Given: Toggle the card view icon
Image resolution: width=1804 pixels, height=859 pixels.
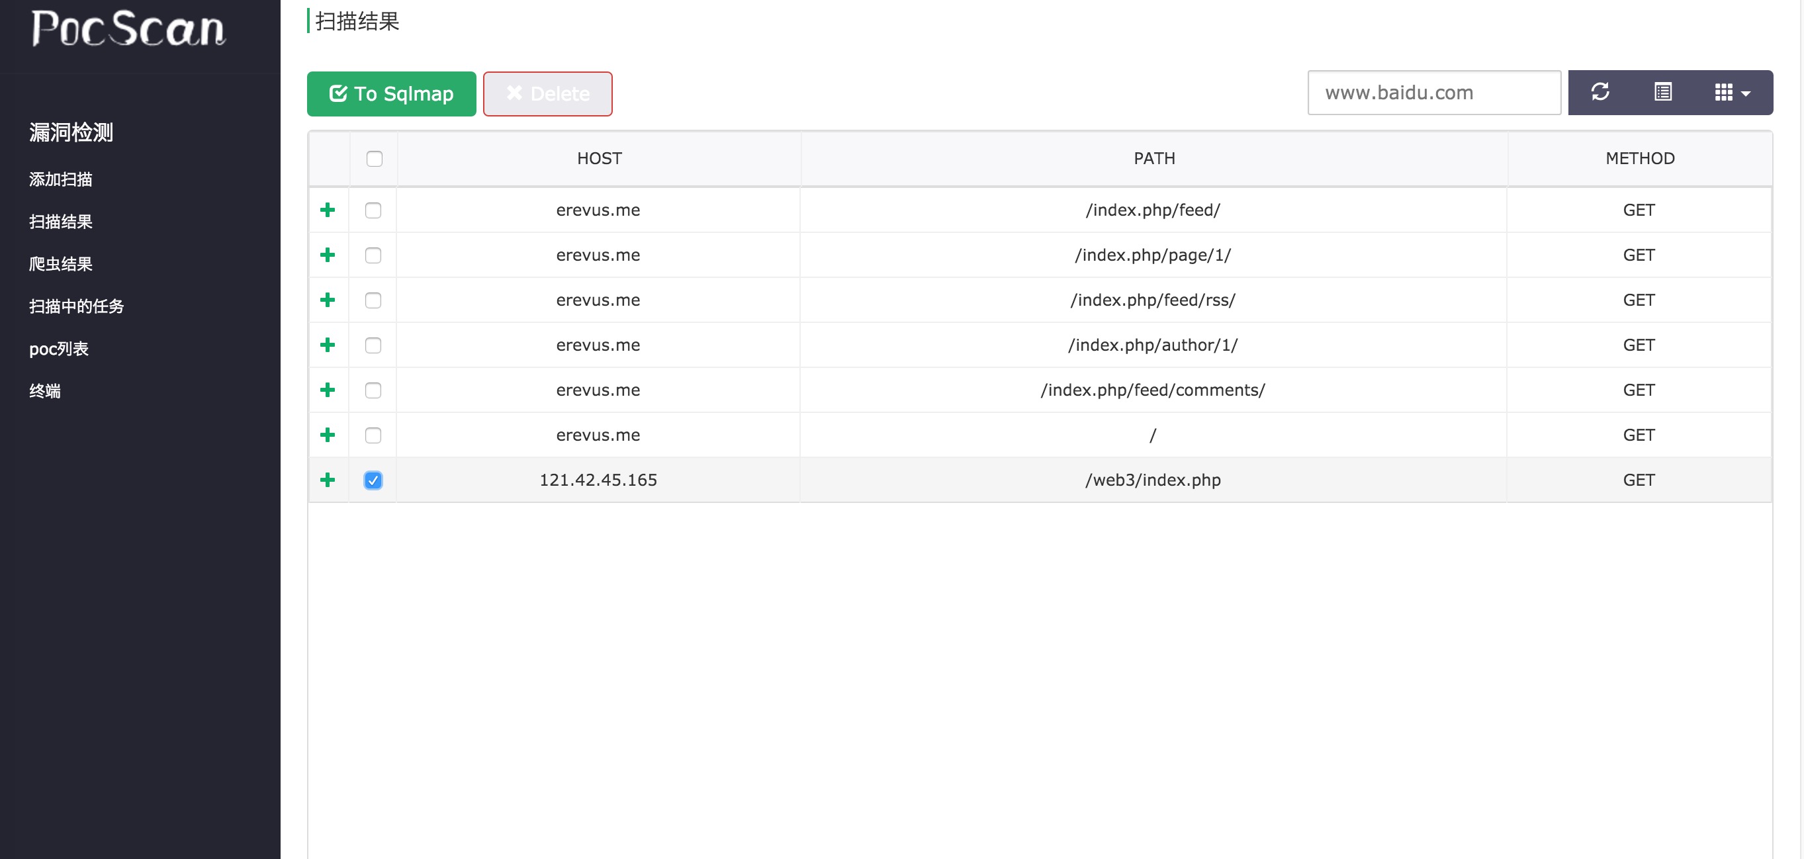Looking at the screenshot, I should [x=1662, y=93].
